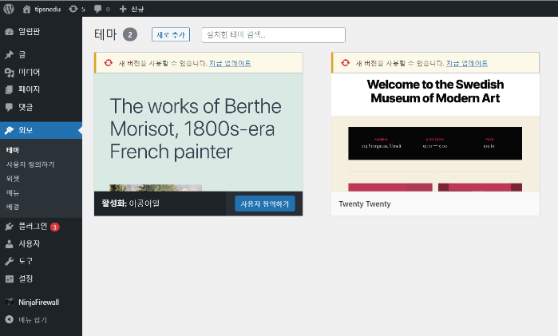The image size is (558, 336).
Task: Click the pushpin icon for 글
Action: click(x=10, y=54)
